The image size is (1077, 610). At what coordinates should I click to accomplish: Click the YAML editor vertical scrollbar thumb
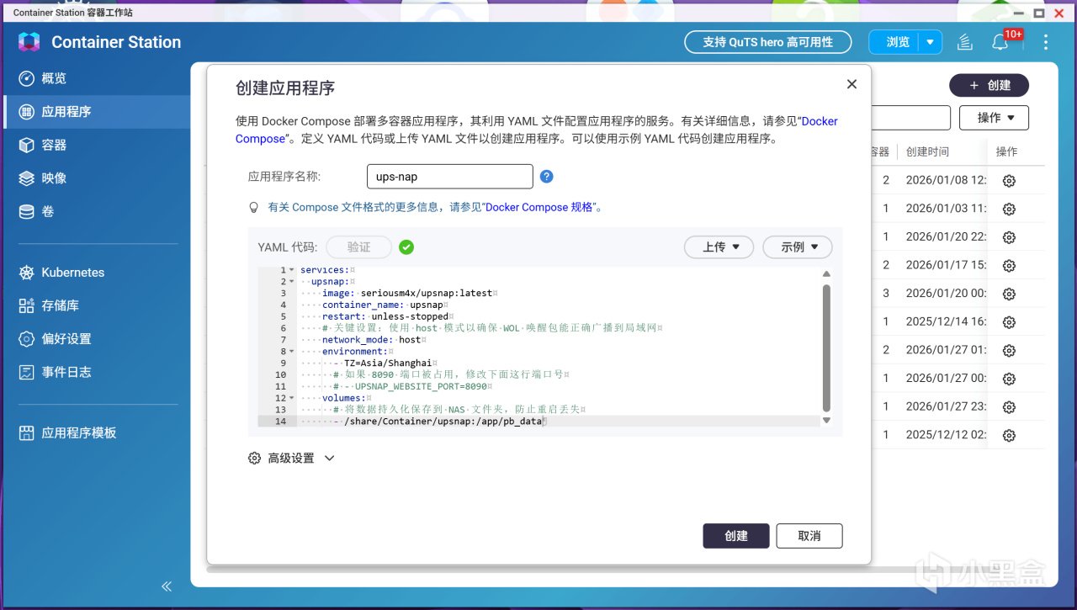tap(826, 347)
